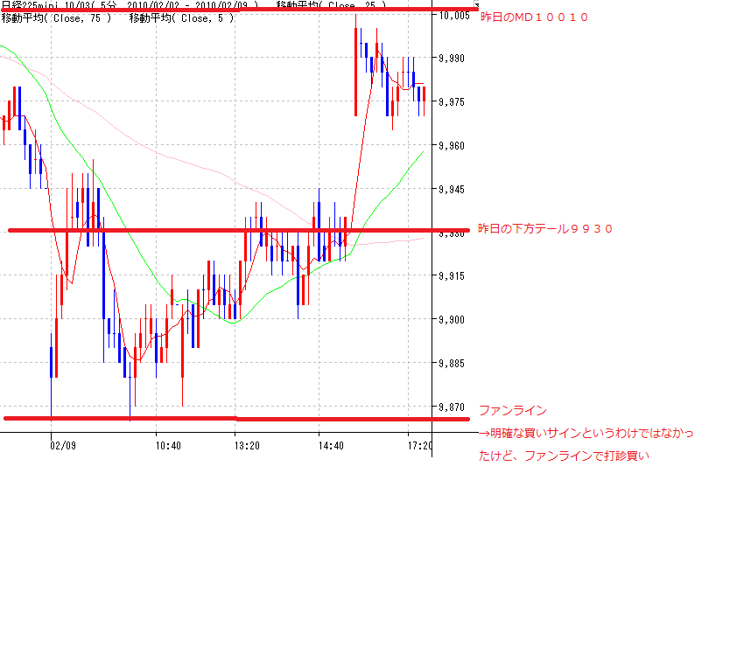This screenshot has height=668, width=751.
Task: Click the 02/09 date label on time axis
Action: pos(63,446)
